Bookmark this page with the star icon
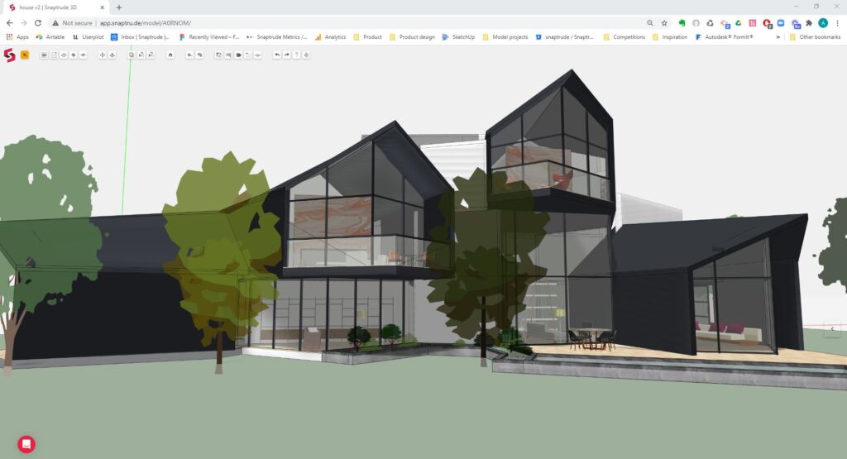The height and width of the screenshot is (459, 847). [x=664, y=23]
